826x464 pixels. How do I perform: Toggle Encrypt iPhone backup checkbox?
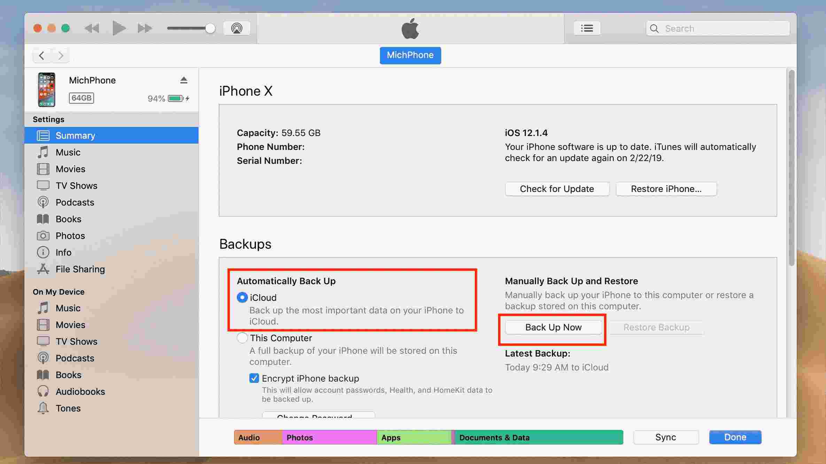(x=254, y=378)
